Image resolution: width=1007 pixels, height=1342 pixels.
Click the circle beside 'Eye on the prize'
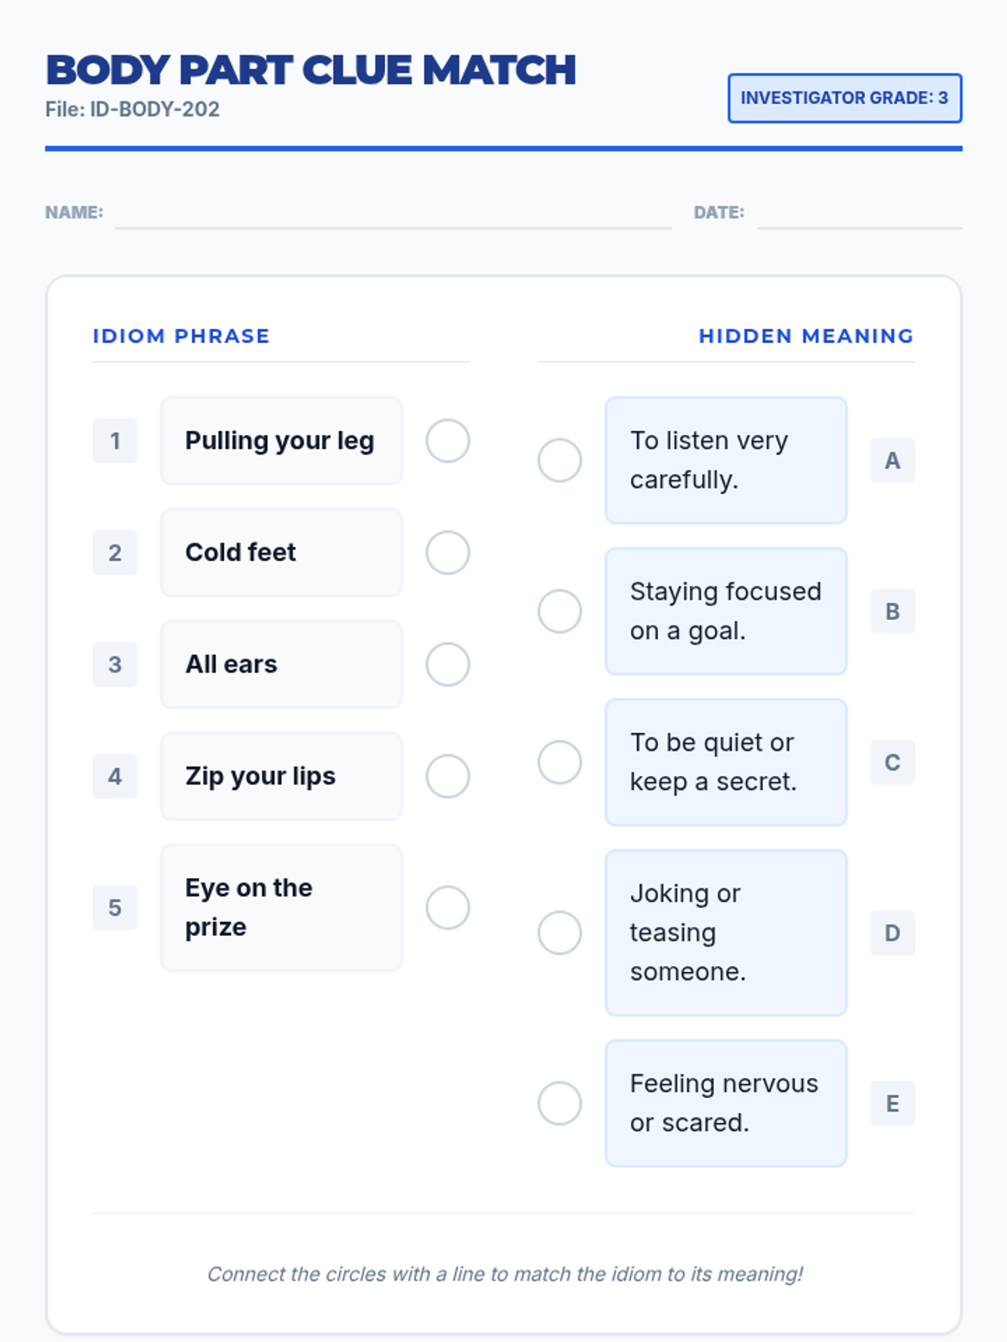coord(447,908)
